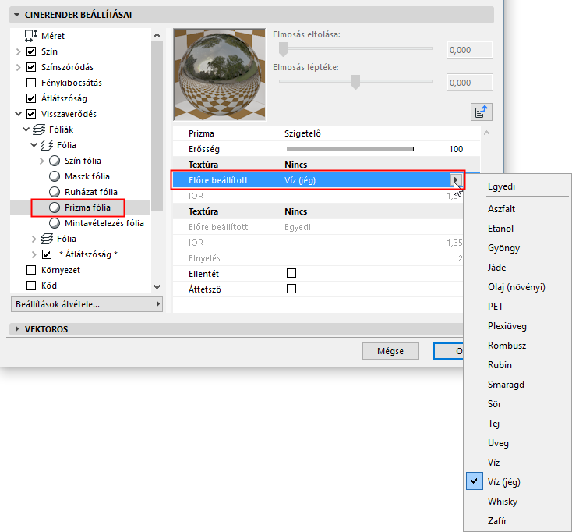572x532 pixels.
Task: Select the Mintavételezés fólia circle icon
Action: click(x=55, y=223)
